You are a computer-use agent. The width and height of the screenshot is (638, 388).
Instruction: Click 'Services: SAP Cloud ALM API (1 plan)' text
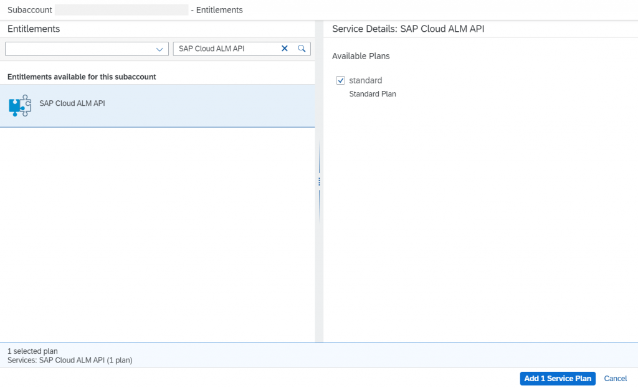tap(70, 361)
